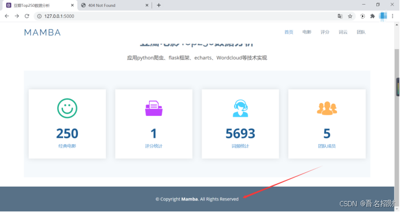Click the number 1 counter
This screenshot has width=400, height=212.
click(154, 134)
